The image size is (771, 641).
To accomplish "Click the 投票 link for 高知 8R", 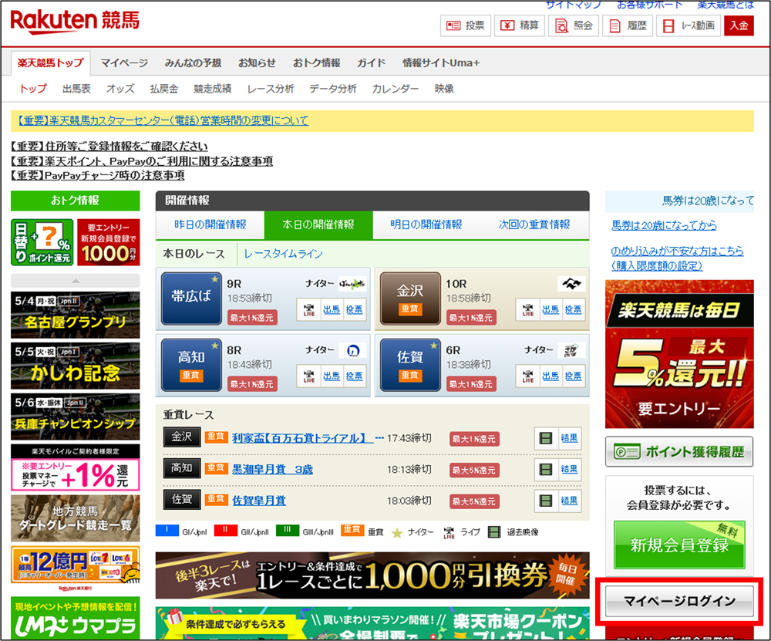I will point(354,376).
